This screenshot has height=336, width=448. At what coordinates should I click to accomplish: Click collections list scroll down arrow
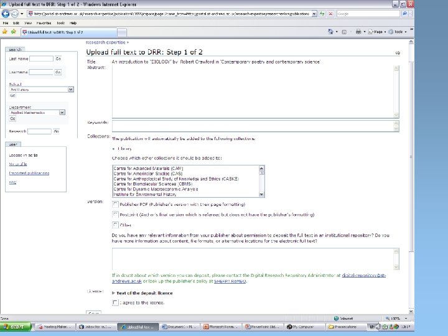pos(261,194)
